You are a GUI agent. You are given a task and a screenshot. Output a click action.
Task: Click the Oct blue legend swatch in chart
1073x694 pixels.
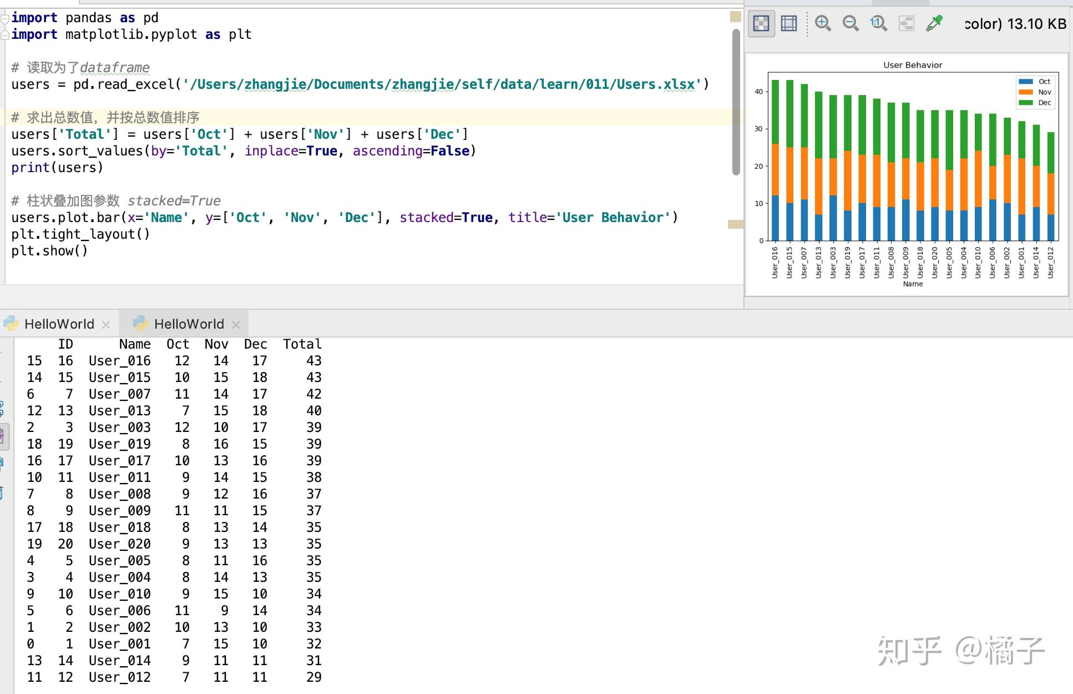coord(1026,81)
